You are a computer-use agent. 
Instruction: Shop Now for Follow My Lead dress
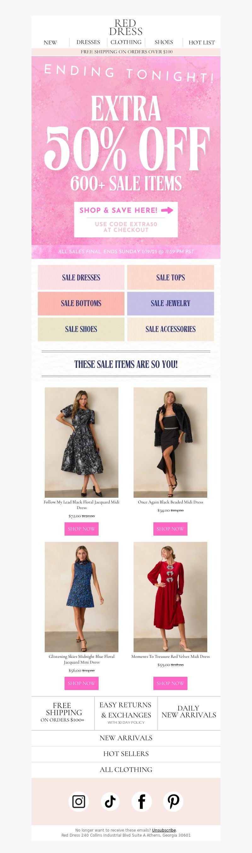coord(82,529)
